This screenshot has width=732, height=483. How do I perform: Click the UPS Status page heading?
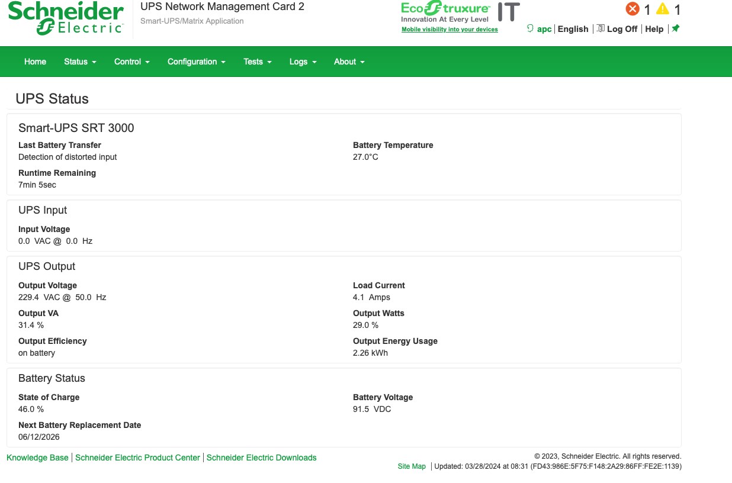coord(52,99)
